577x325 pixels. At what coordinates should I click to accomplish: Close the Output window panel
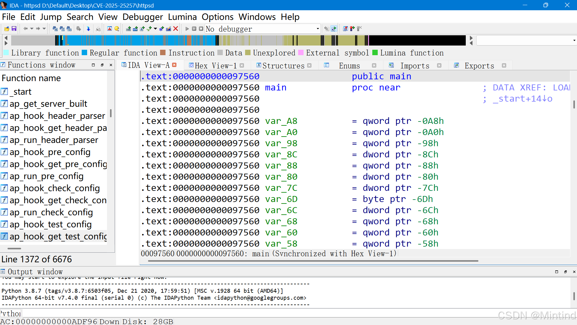pos(574,272)
